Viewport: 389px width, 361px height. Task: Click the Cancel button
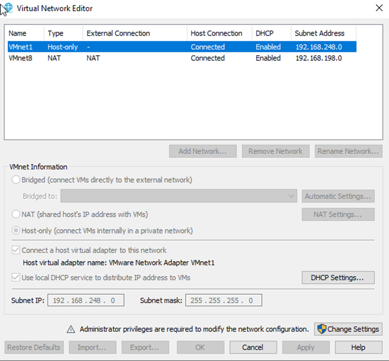pyautogui.click(x=253, y=347)
